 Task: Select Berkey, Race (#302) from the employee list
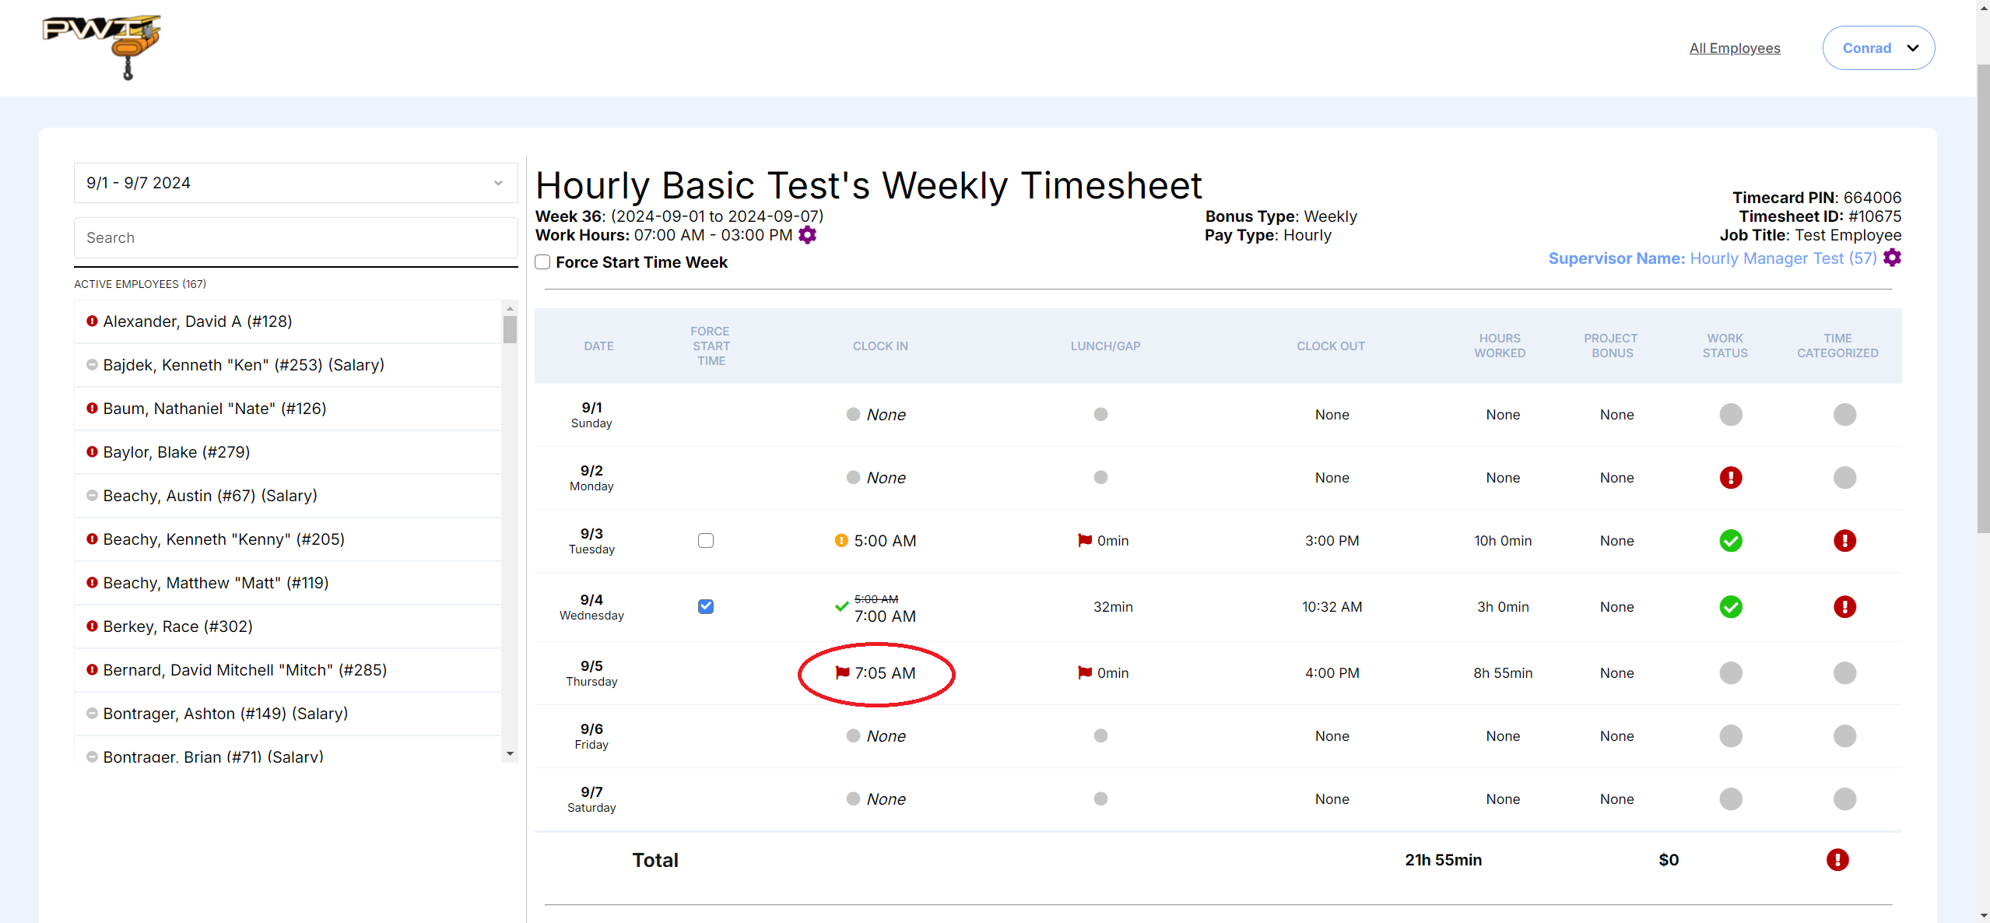(177, 626)
